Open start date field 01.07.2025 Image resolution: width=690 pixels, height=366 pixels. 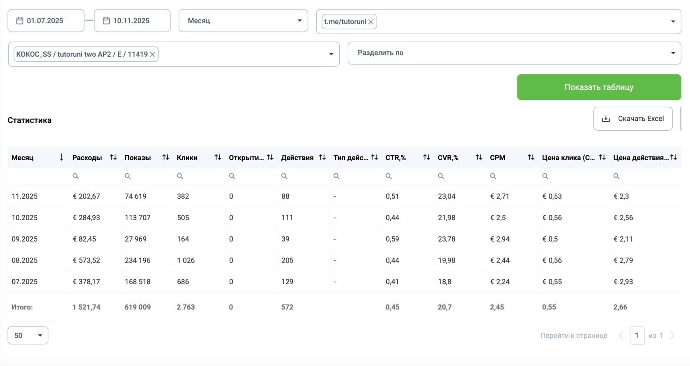pyautogui.click(x=46, y=21)
